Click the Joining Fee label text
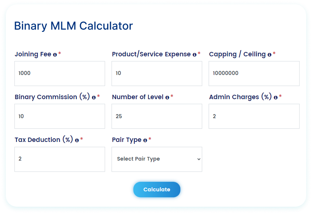 (x=32, y=54)
